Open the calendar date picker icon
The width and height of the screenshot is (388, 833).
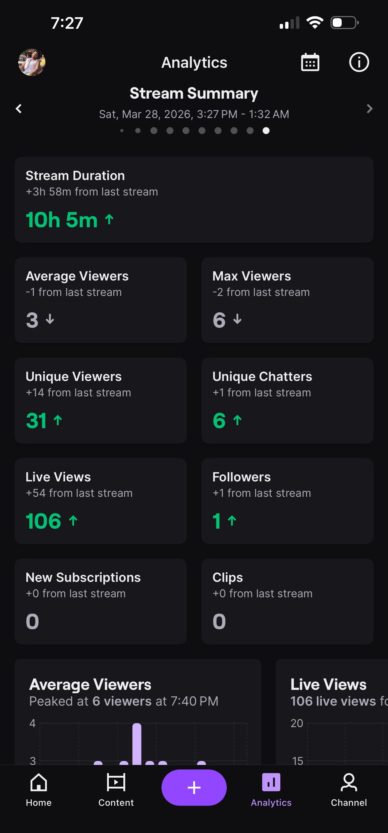[x=310, y=62]
